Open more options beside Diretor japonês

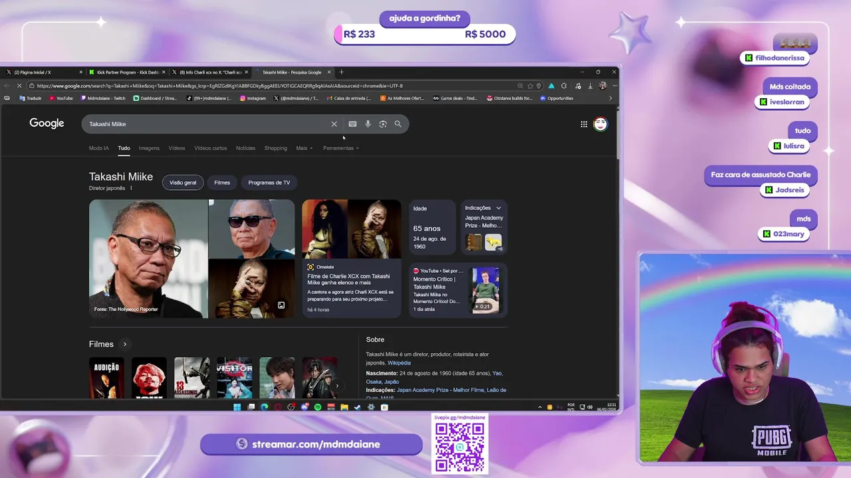click(131, 188)
